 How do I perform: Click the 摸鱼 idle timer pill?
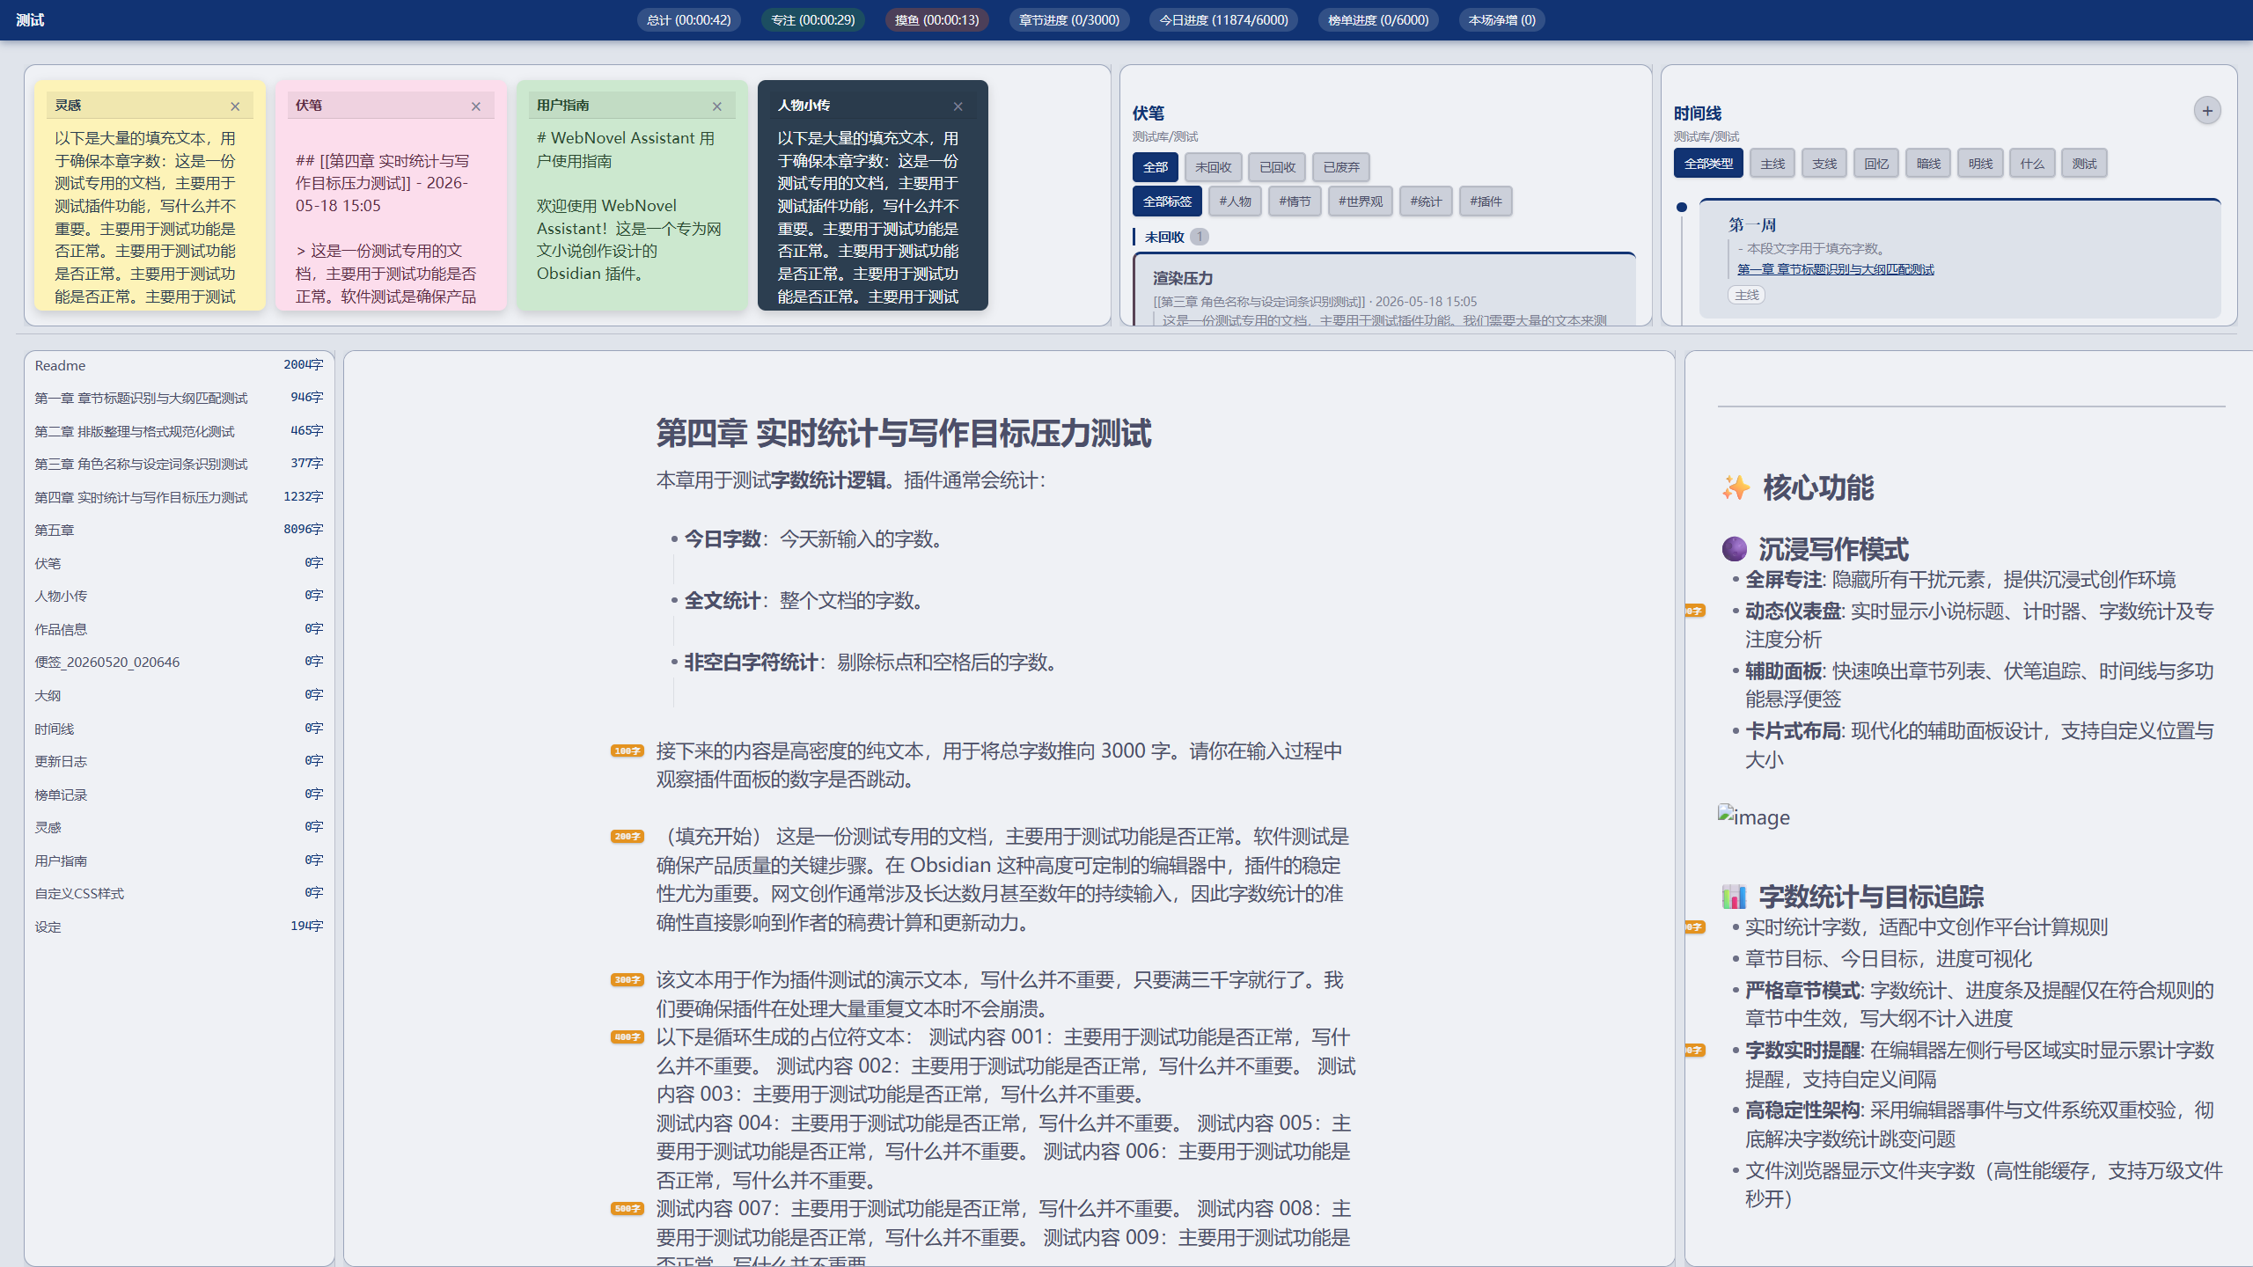pos(937,20)
